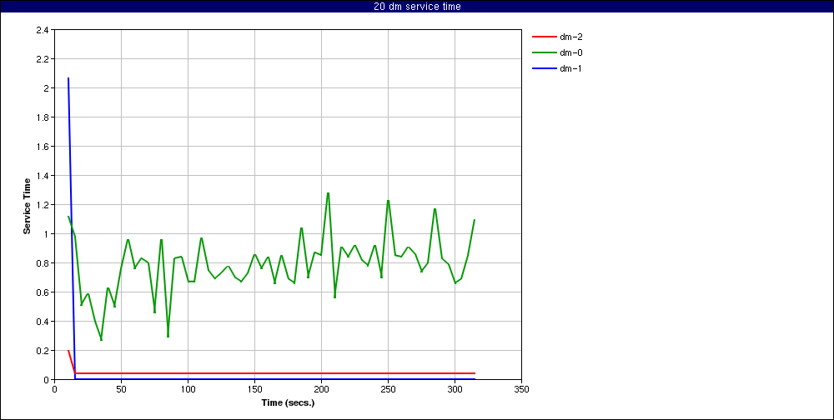Click the 1.2 y-axis tick label
The image size is (834, 420).
(42, 205)
